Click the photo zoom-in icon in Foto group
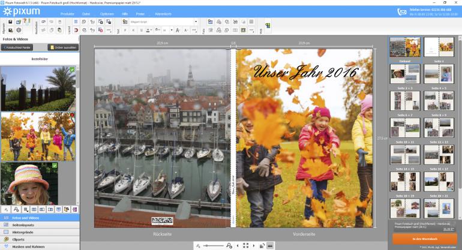462x250 pixels. click(x=218, y=30)
